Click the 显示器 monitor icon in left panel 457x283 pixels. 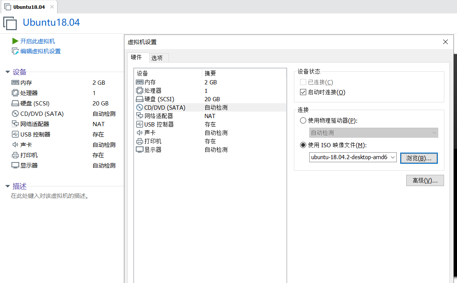(x=15, y=165)
